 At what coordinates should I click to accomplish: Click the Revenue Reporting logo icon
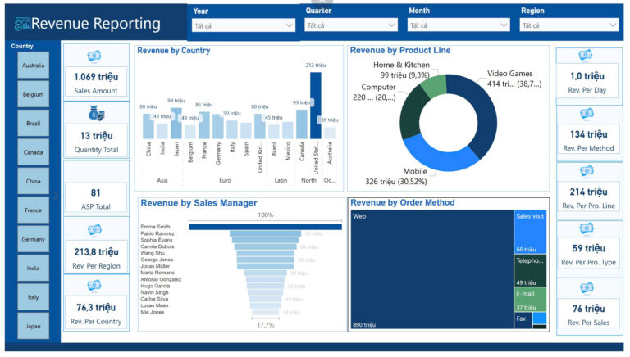22,25
